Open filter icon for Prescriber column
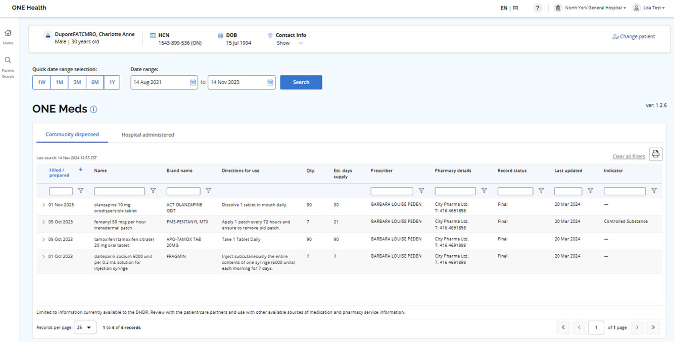This screenshot has height=342, width=674. tap(421, 191)
